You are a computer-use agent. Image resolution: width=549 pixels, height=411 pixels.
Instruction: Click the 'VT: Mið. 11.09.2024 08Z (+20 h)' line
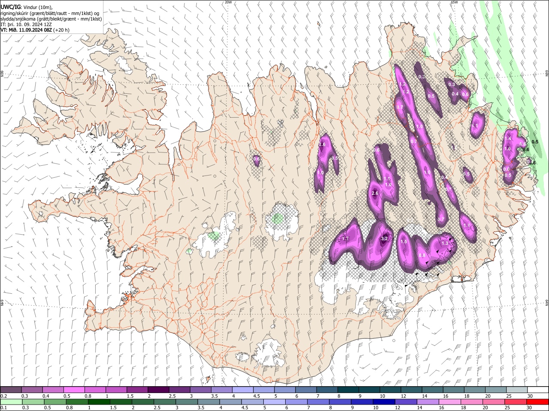(x=35, y=30)
